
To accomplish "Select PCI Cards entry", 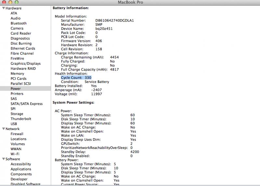I will point(19,78).
